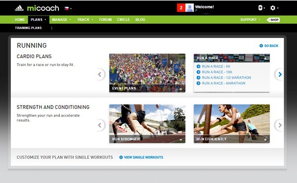Expand the EVENT PLANS caption arrow
This screenshot has width=297, height=183.
[x=181, y=89]
